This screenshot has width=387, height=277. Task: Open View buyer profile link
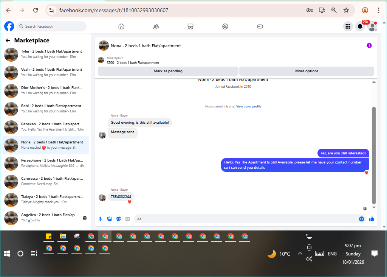point(249,106)
